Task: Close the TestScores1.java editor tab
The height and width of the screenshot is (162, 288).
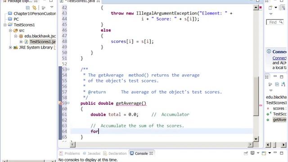Action: pos(98,1)
